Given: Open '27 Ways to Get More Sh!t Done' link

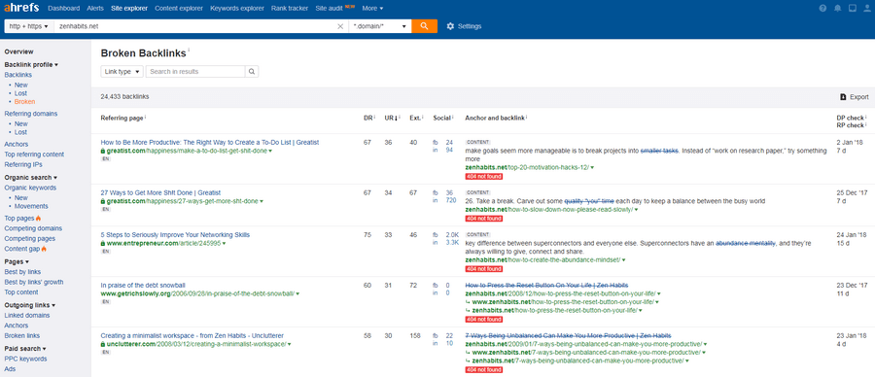Looking at the screenshot, I should (x=160, y=192).
